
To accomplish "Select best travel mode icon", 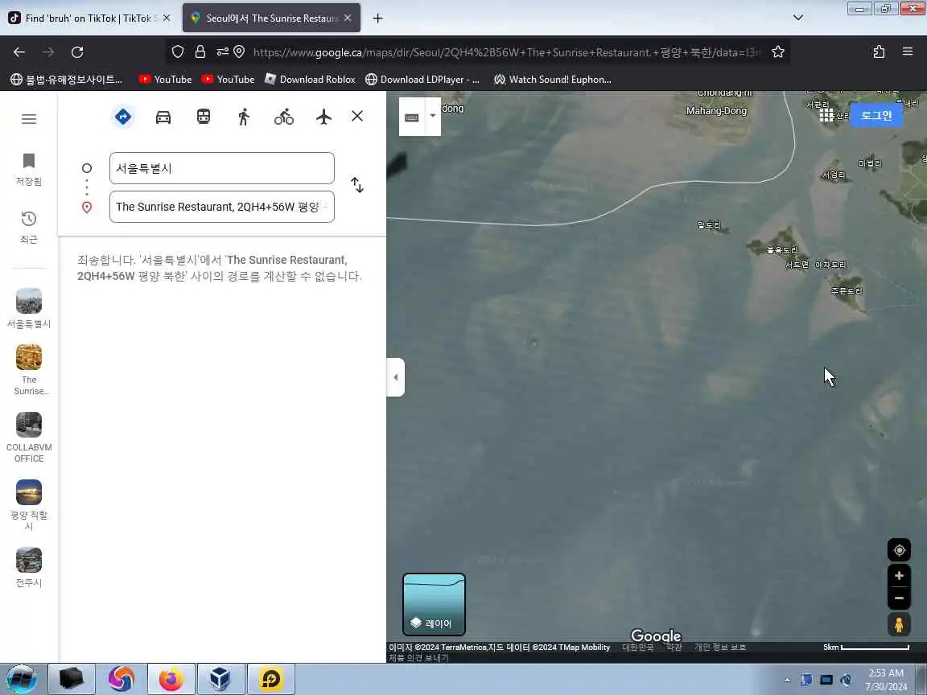I will point(123,117).
